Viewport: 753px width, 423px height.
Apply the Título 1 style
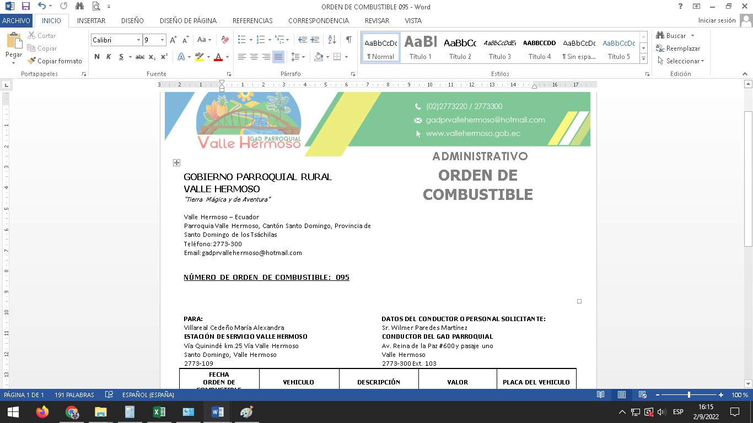point(421,48)
